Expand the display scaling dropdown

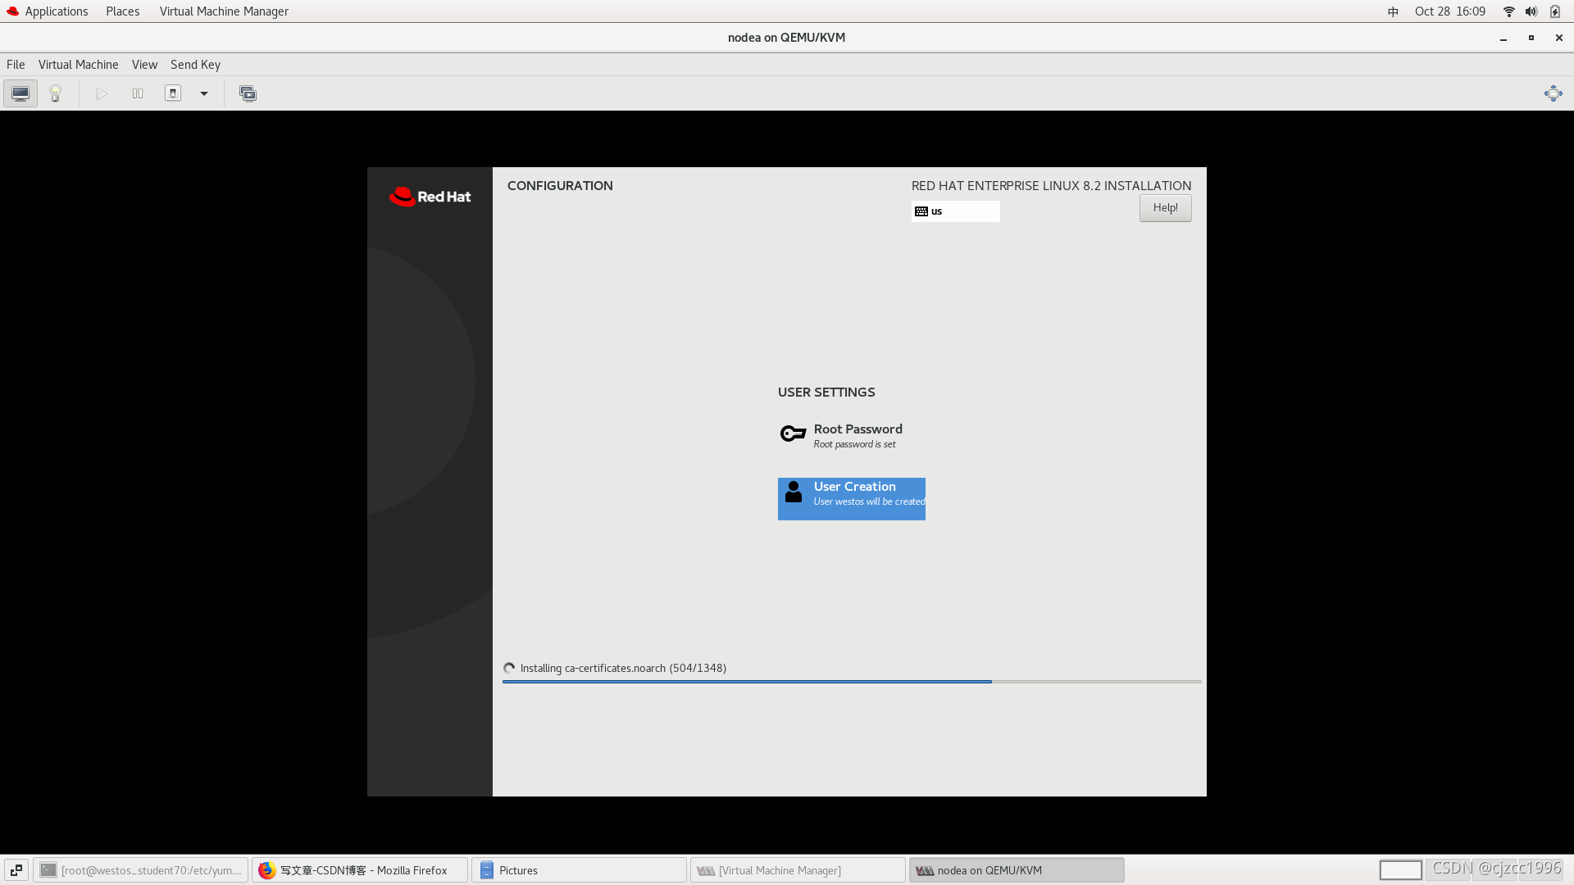click(204, 93)
